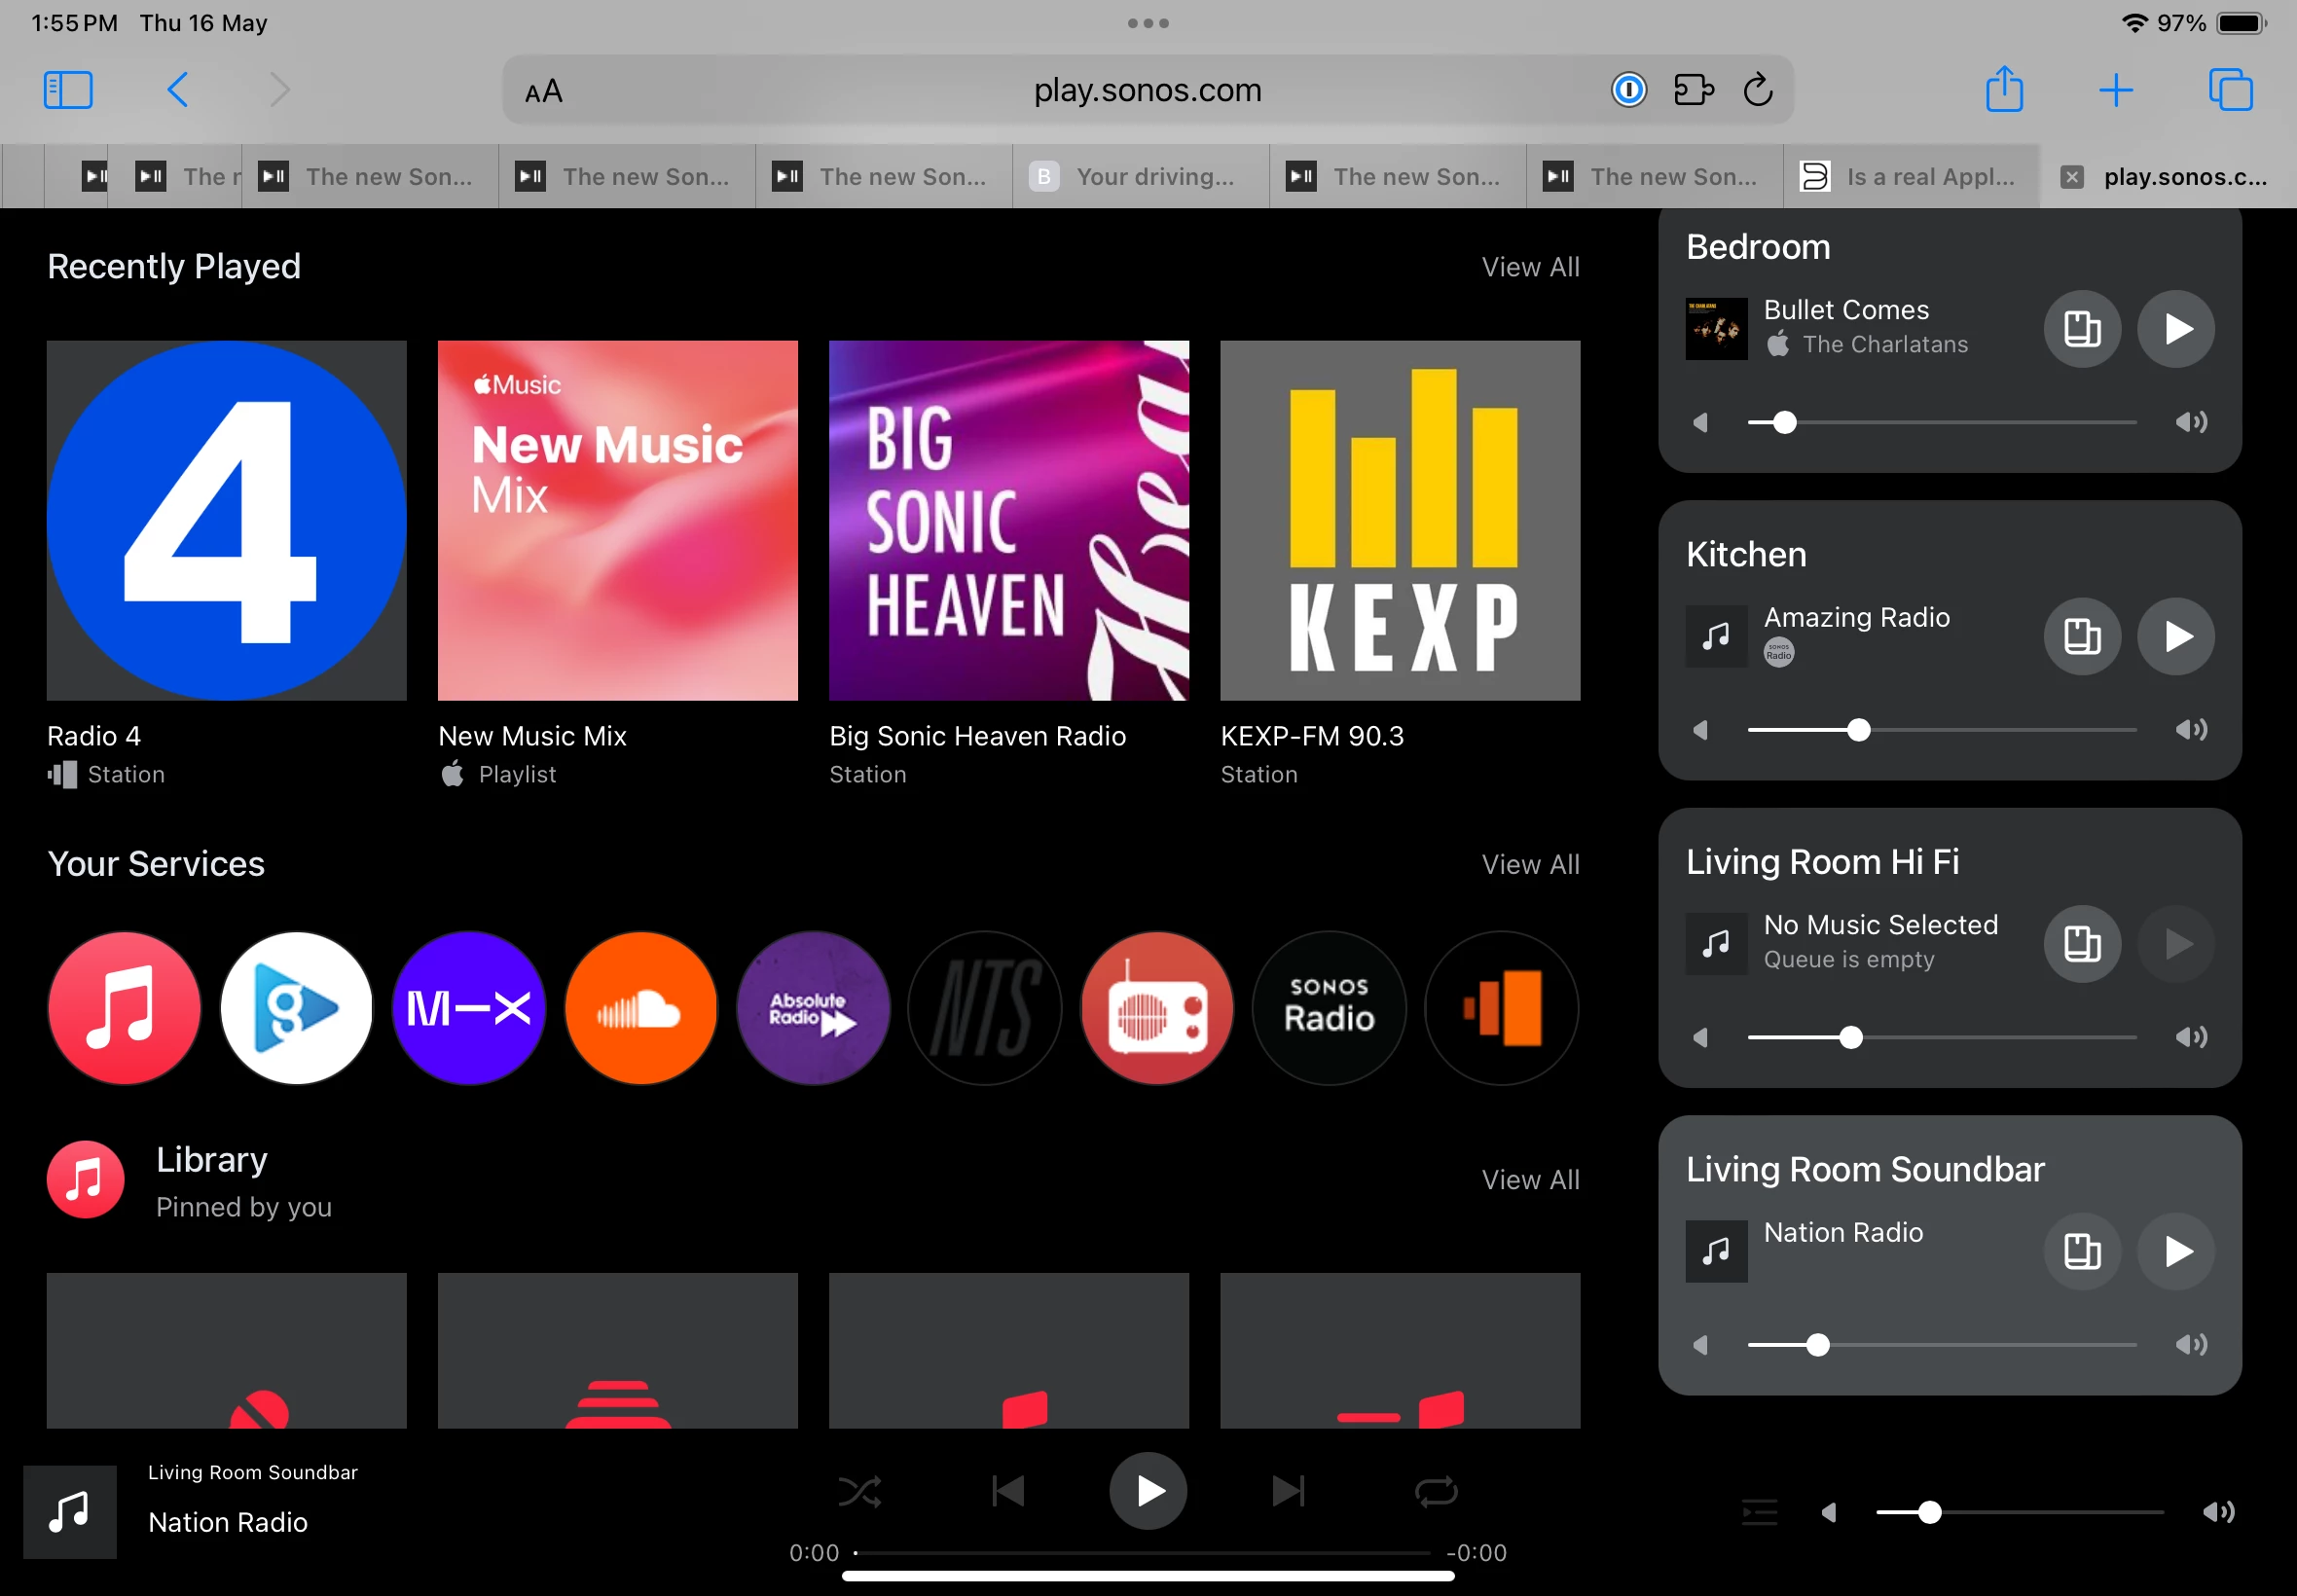2297x1596 pixels.
Task: Open the orange BBC Sounds service icon
Action: [x=1501, y=1008]
